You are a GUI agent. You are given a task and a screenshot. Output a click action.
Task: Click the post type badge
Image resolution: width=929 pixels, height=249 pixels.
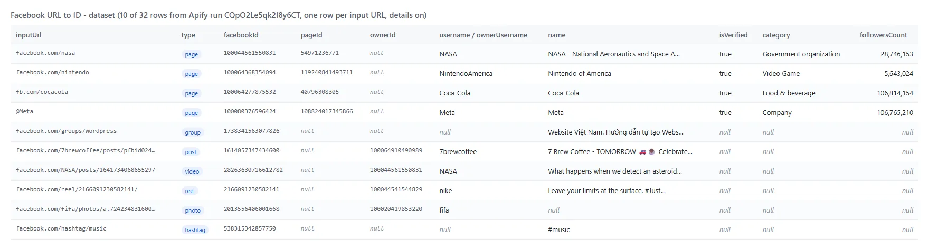pos(191,152)
